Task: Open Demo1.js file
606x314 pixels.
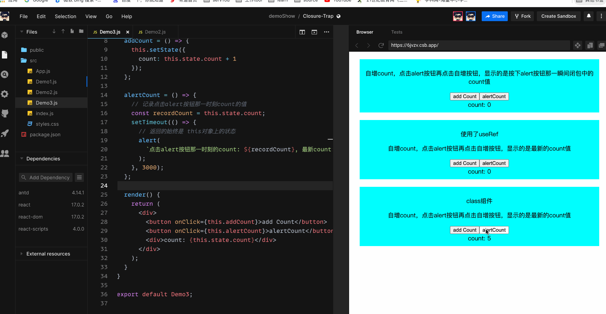Action: click(x=51, y=82)
